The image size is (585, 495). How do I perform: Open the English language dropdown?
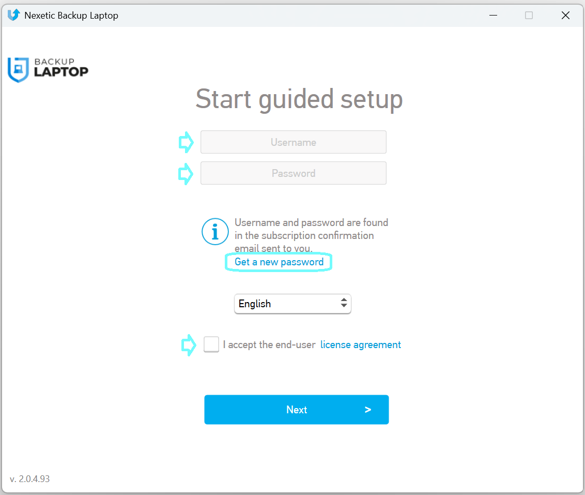(292, 304)
